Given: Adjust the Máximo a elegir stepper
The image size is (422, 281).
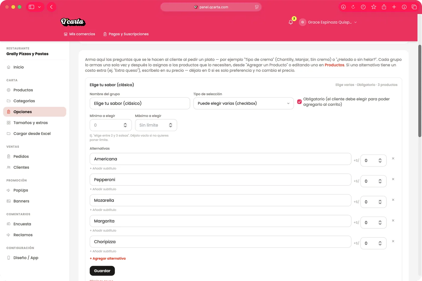Looking at the screenshot, I should click(x=171, y=125).
